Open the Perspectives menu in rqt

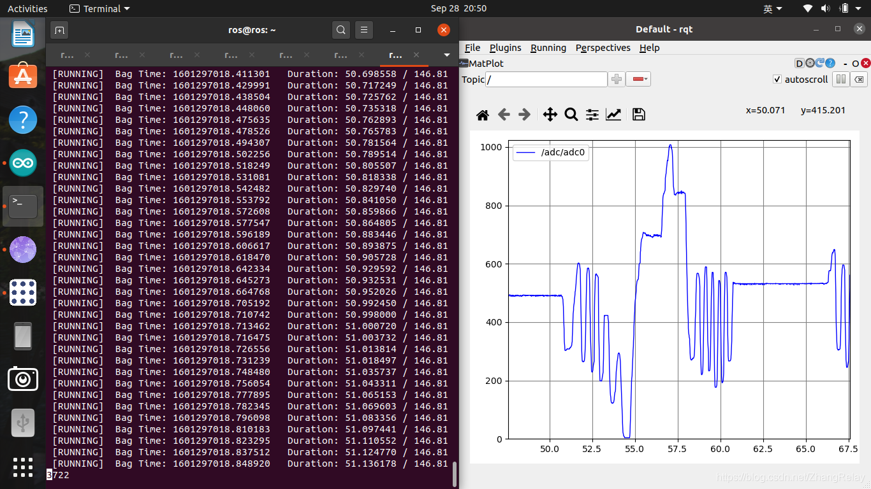pos(603,48)
